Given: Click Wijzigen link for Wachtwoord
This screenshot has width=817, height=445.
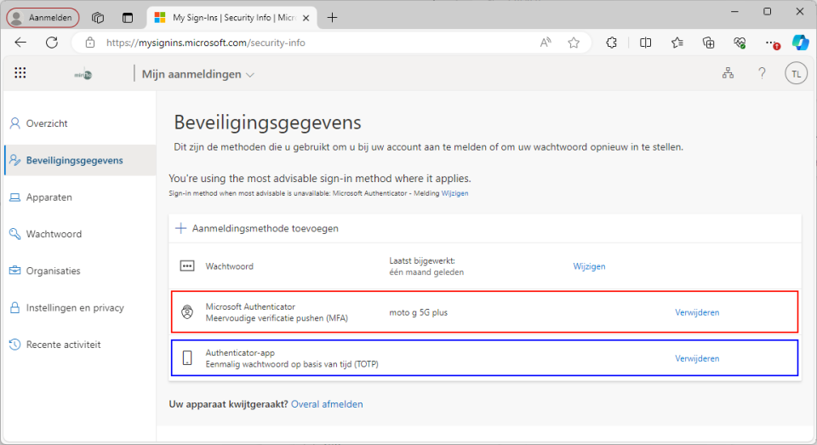Looking at the screenshot, I should click(589, 266).
